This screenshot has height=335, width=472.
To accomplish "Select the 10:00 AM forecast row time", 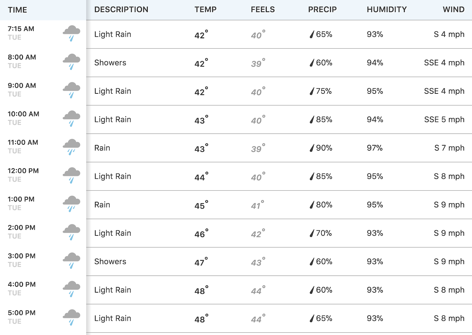I will click(23, 114).
